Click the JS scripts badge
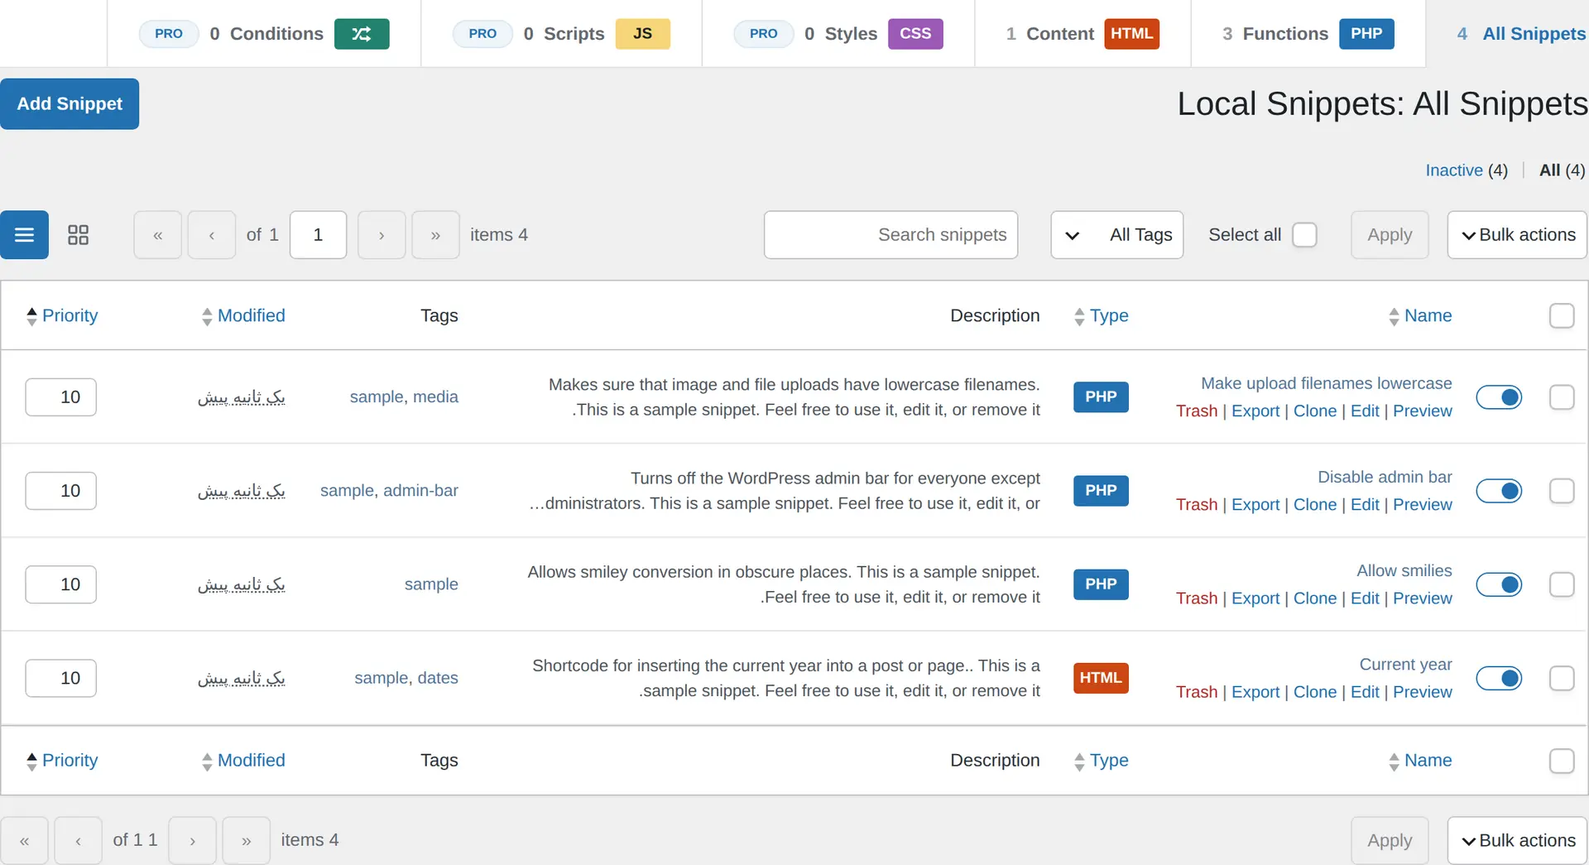The width and height of the screenshot is (1589, 865). (643, 34)
